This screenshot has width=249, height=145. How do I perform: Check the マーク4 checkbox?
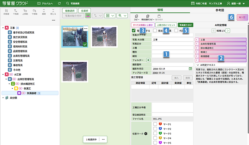point(155,138)
